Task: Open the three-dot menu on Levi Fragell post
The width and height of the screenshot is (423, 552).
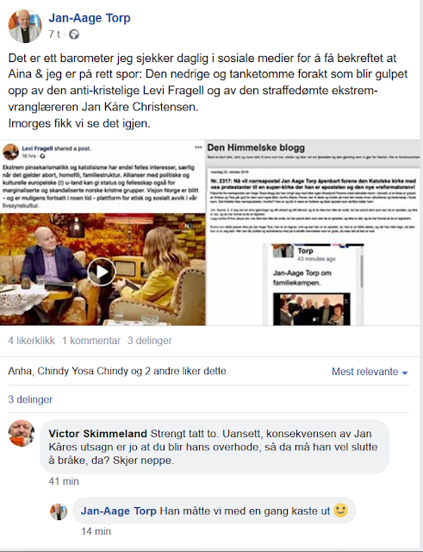Action: [198, 147]
